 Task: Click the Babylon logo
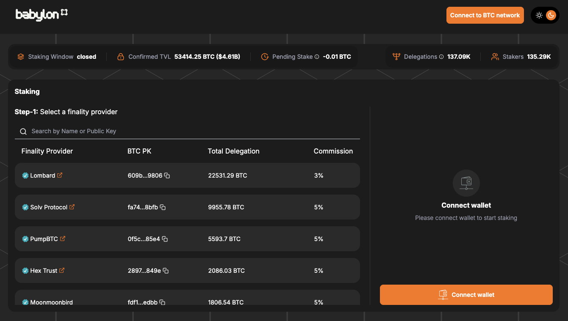tap(42, 15)
